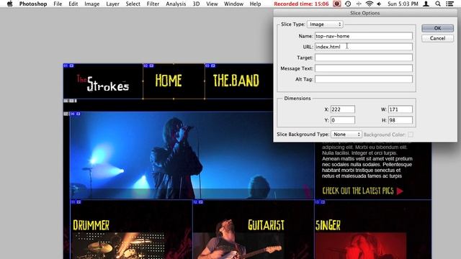Click the Y dimension field
This screenshot has height=259, width=461.
pyautogui.click(x=343, y=120)
